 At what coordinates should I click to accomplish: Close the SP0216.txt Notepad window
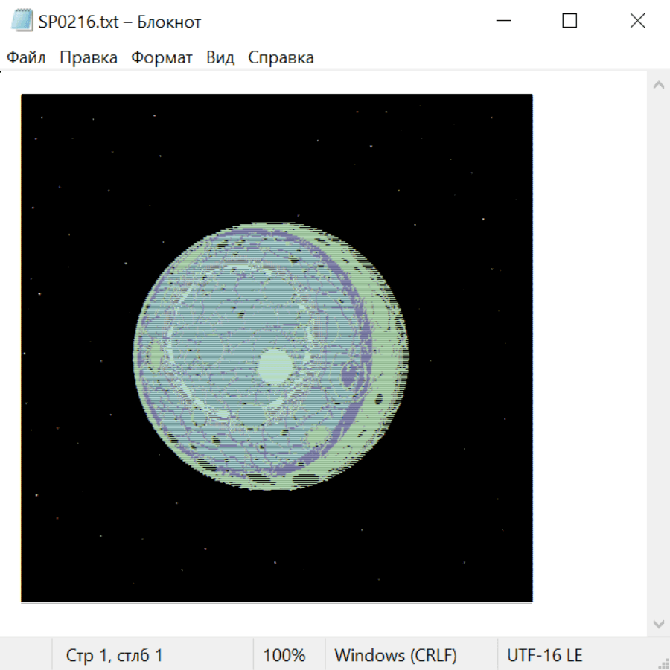637,21
